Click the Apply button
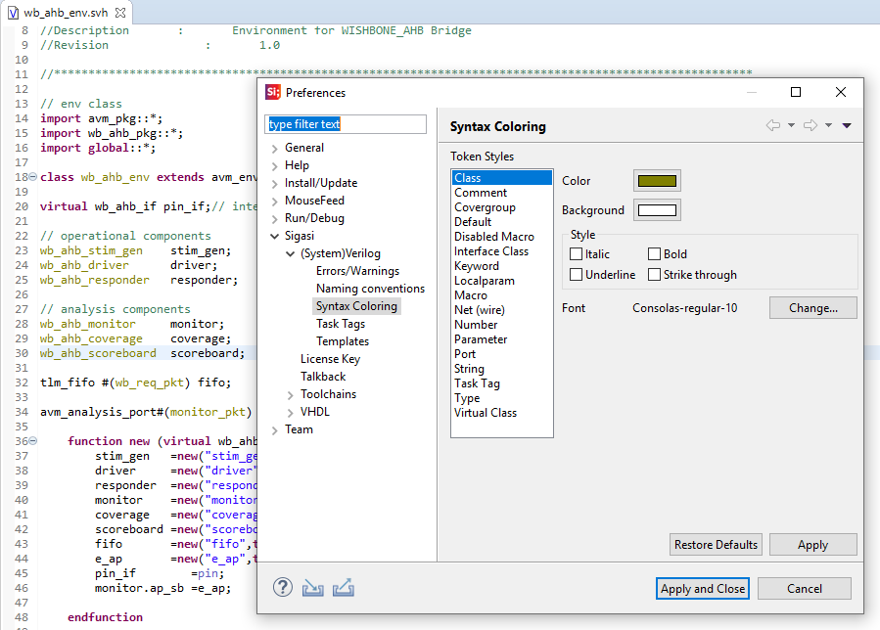Viewport: 880px width, 630px height. pyautogui.click(x=812, y=545)
